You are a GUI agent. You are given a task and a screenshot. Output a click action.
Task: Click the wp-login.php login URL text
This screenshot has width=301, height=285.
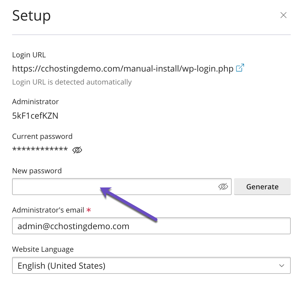coord(122,69)
